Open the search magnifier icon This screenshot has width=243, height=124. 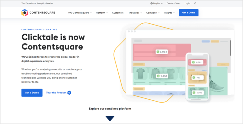point(195,3)
